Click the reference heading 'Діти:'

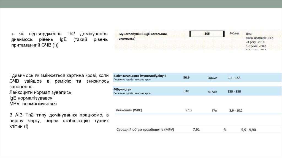249,34
